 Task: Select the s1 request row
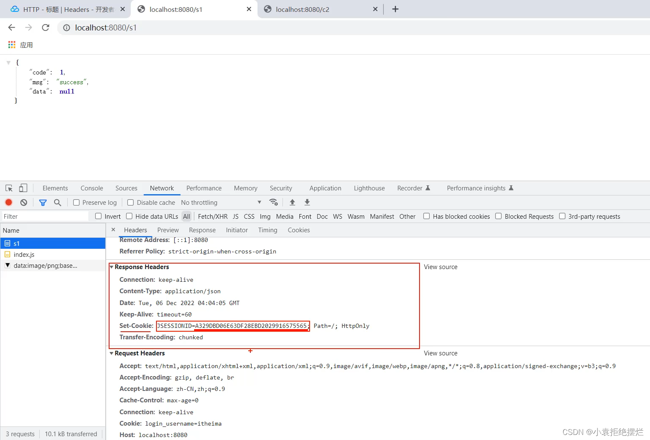[x=53, y=243]
